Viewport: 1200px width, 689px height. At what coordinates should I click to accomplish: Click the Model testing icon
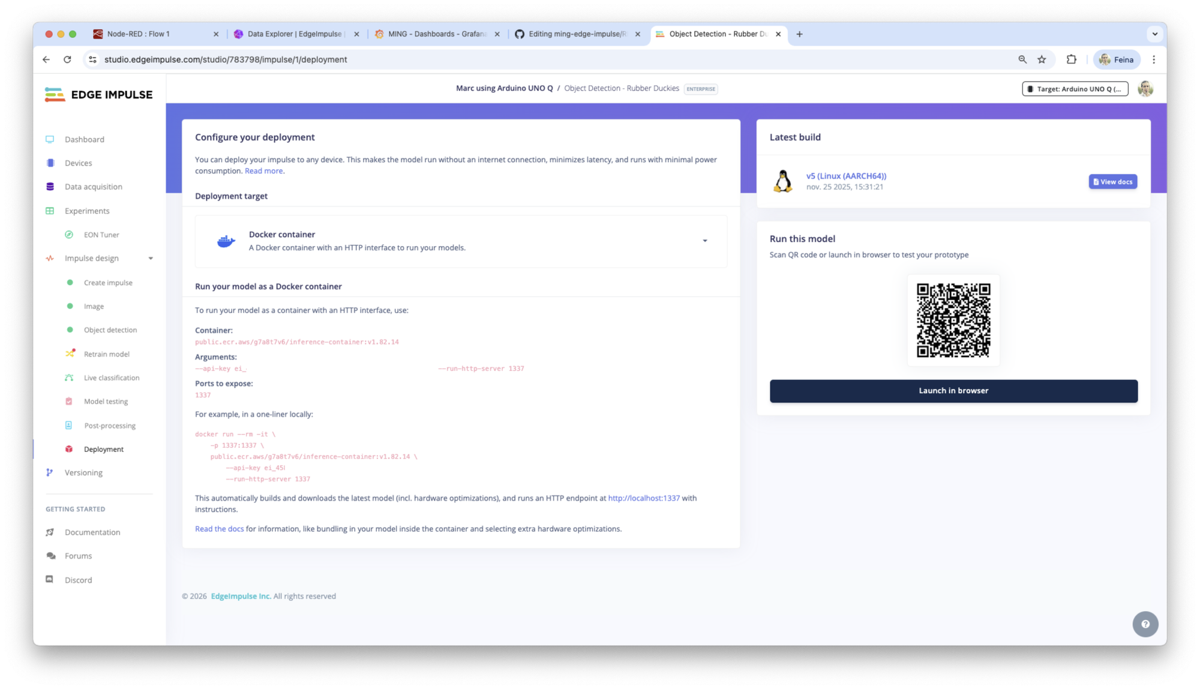click(69, 402)
